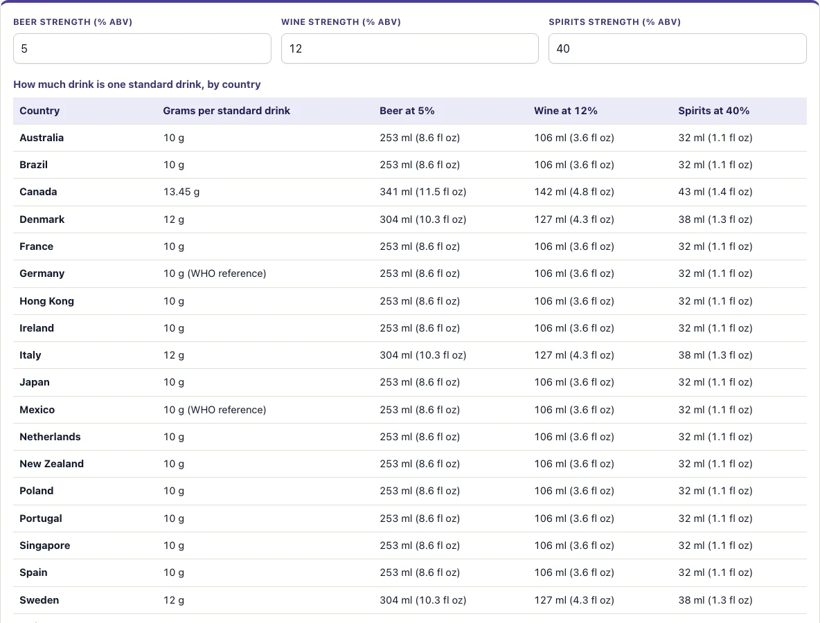Select the Mexico country cell
The image size is (820, 623).
pos(37,410)
